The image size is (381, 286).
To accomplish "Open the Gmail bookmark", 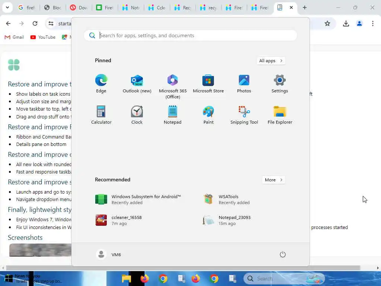I will (15, 37).
